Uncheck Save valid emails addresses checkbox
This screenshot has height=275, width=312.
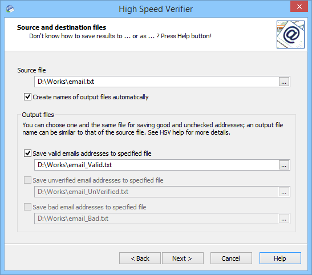pos(27,153)
